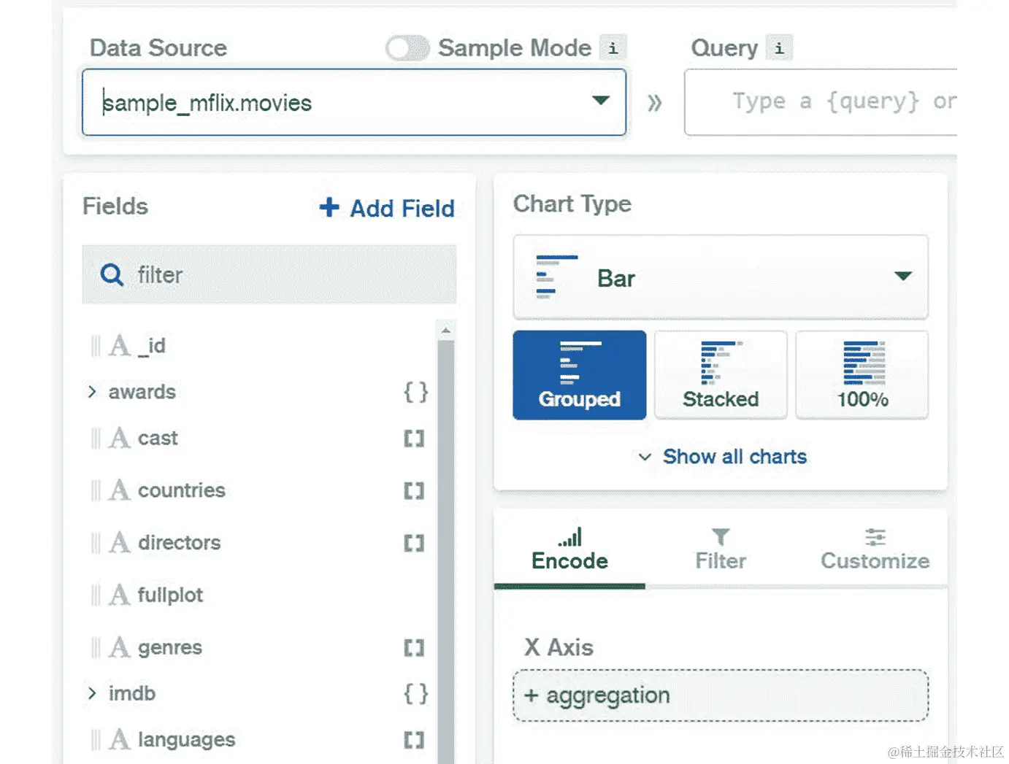Click the Add Field button
Viewport: 1009px width, 764px height.
(x=387, y=208)
